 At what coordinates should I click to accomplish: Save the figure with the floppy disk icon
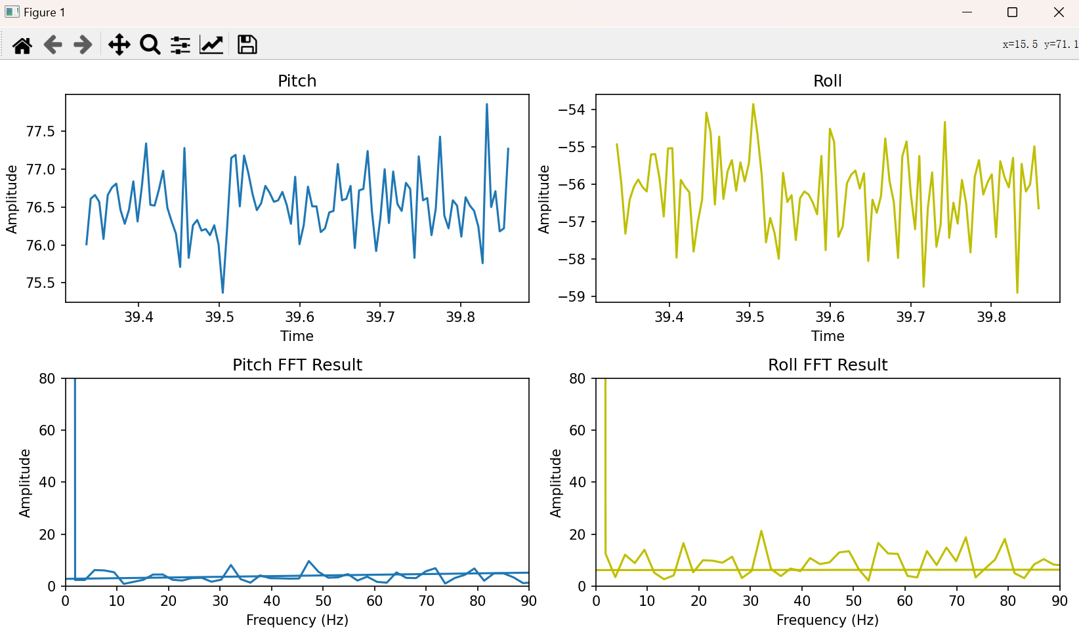(x=247, y=45)
